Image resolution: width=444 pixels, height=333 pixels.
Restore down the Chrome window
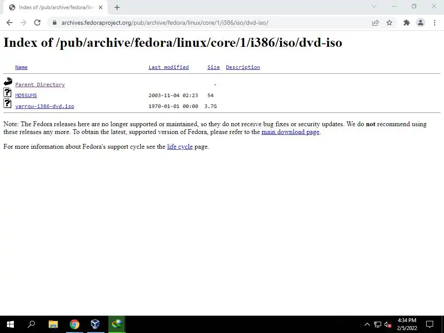(414, 6)
